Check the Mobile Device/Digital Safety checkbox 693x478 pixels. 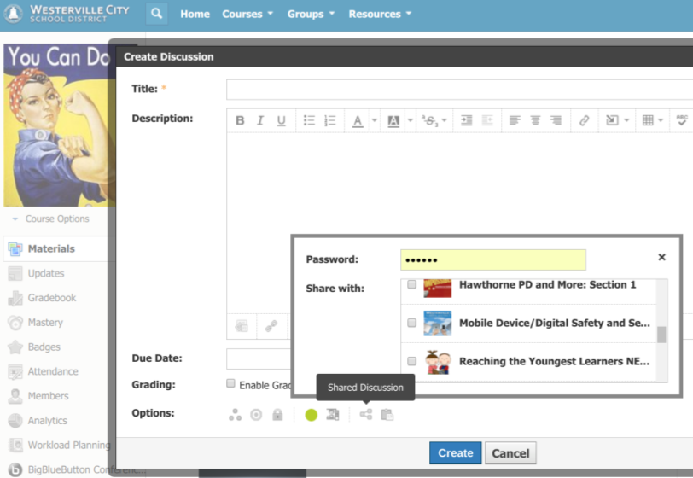pyautogui.click(x=411, y=323)
